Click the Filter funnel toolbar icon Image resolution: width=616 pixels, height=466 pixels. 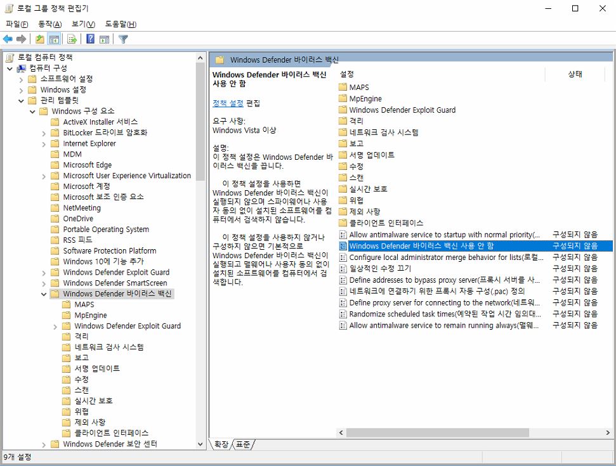click(123, 39)
